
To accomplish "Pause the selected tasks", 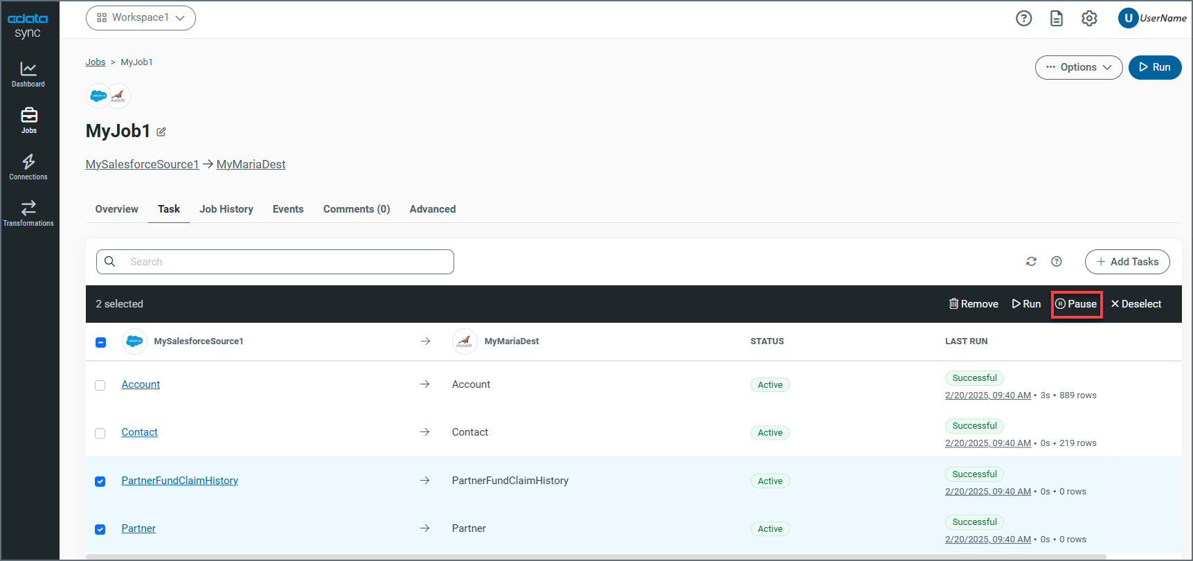I will click(1076, 304).
